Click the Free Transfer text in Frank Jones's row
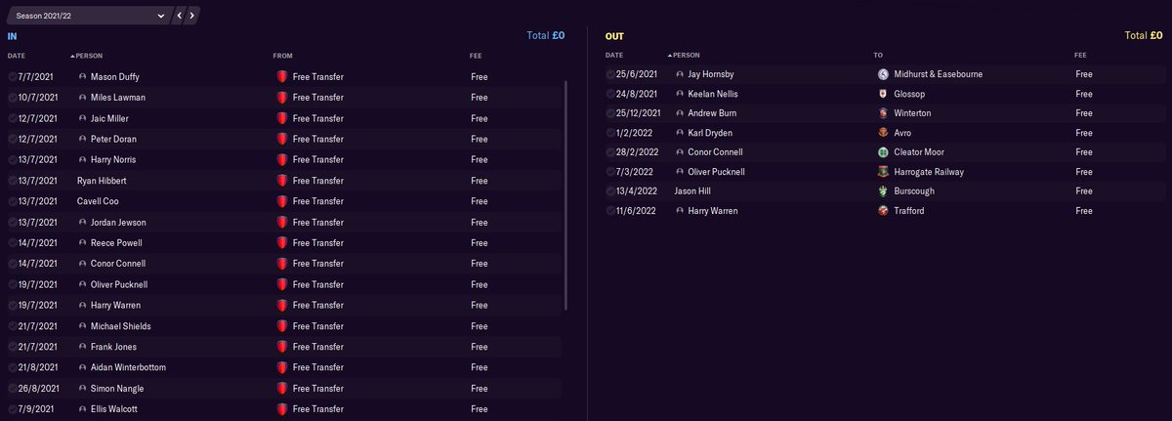1172x421 pixels. point(317,347)
